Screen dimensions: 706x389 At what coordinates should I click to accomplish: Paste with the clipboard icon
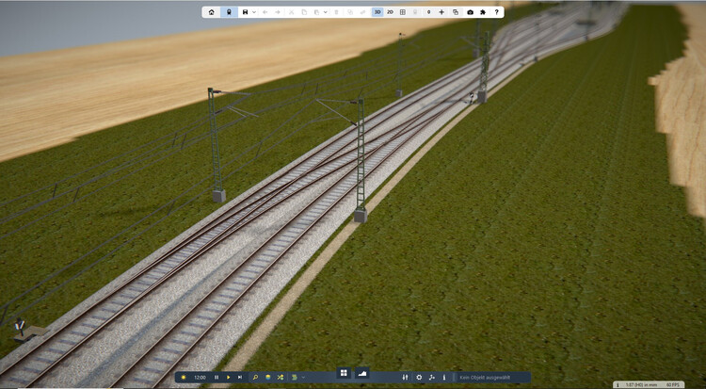tap(317, 12)
